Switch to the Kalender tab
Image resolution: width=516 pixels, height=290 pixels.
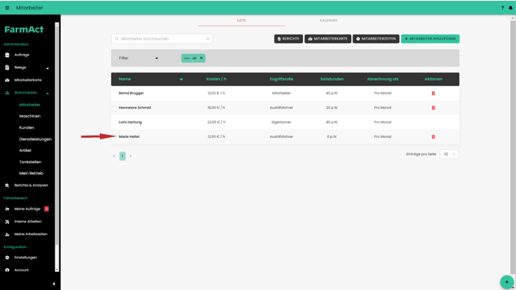point(328,20)
